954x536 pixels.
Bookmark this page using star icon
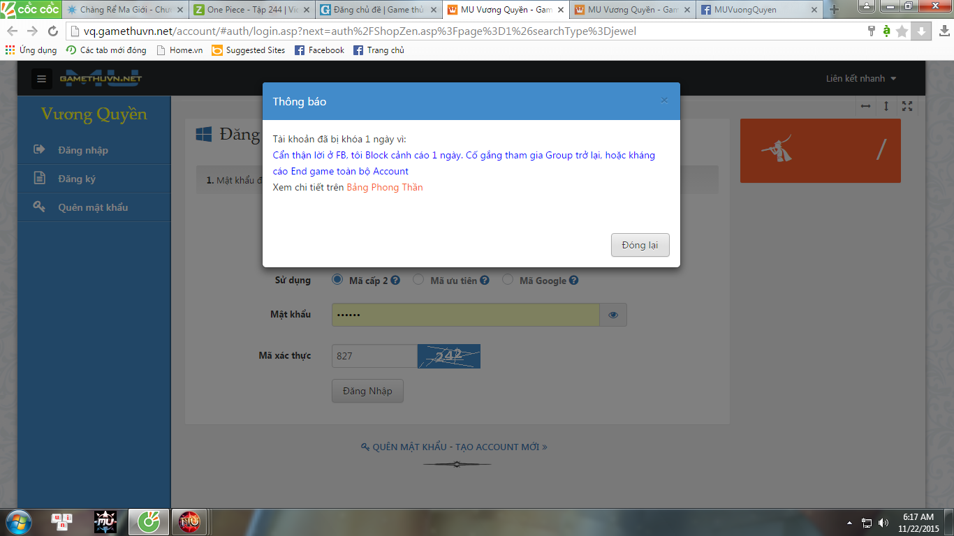point(902,31)
